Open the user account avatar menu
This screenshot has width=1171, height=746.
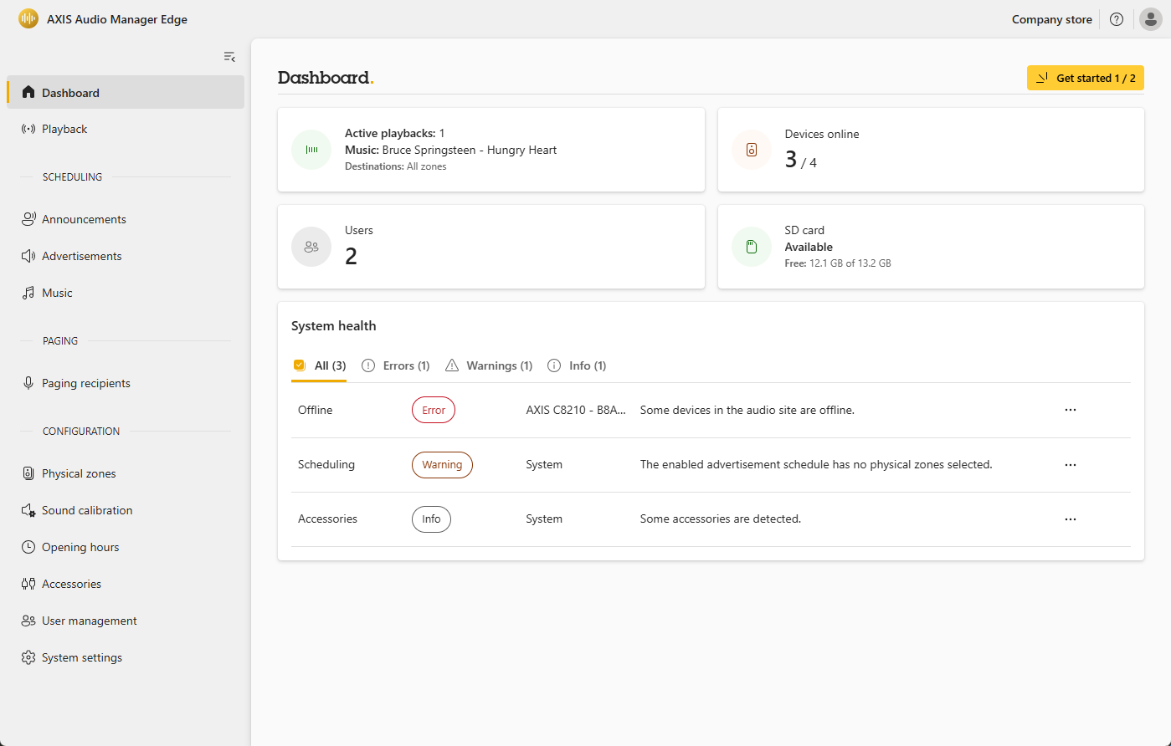coord(1150,19)
